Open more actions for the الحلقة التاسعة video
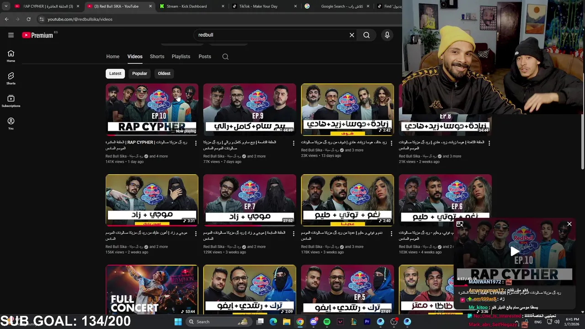Image resolution: width=585 pixels, height=329 pixels. point(293,143)
